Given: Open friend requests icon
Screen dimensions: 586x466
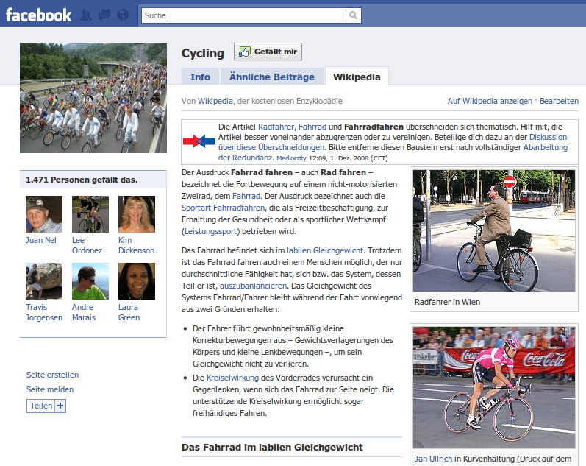Looking at the screenshot, I should 86,15.
